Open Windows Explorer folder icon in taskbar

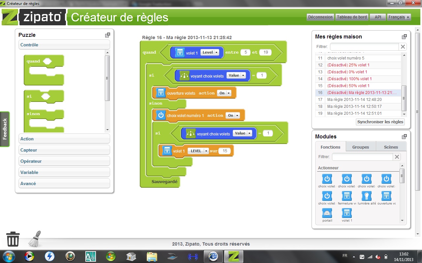[x=152, y=256]
